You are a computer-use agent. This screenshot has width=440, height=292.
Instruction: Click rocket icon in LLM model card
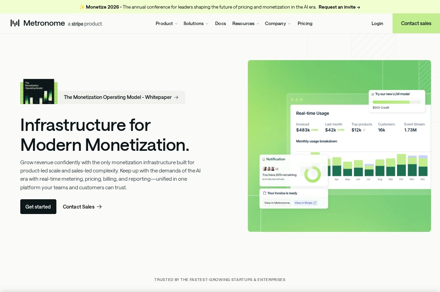tap(373, 94)
